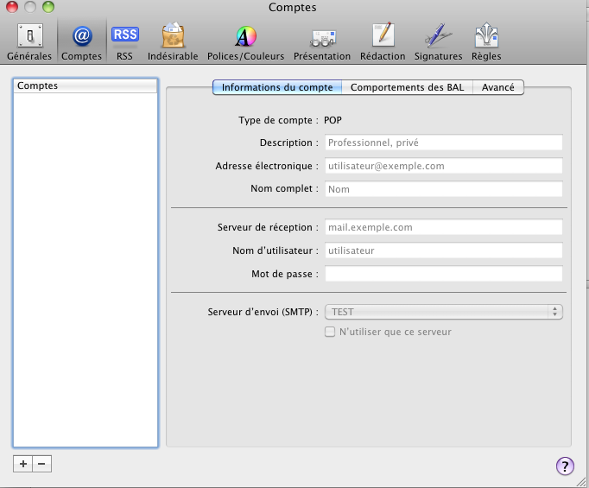Screen dimensions: 589x488
Task: Open the Règles preferences pane
Action: point(486,41)
